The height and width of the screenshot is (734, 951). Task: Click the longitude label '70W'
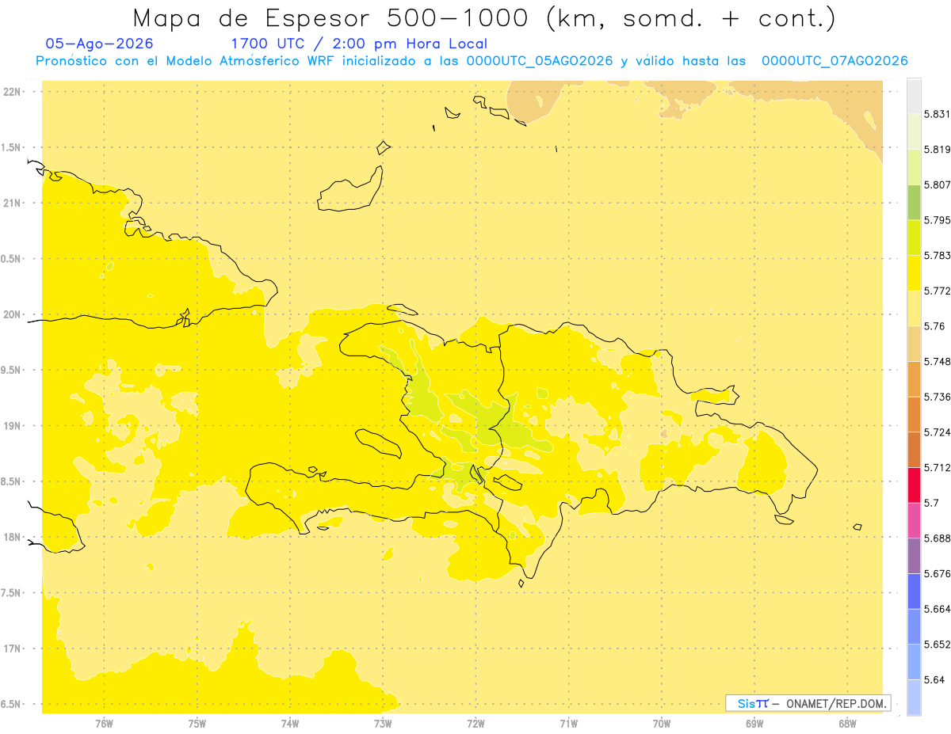pyautogui.click(x=662, y=724)
